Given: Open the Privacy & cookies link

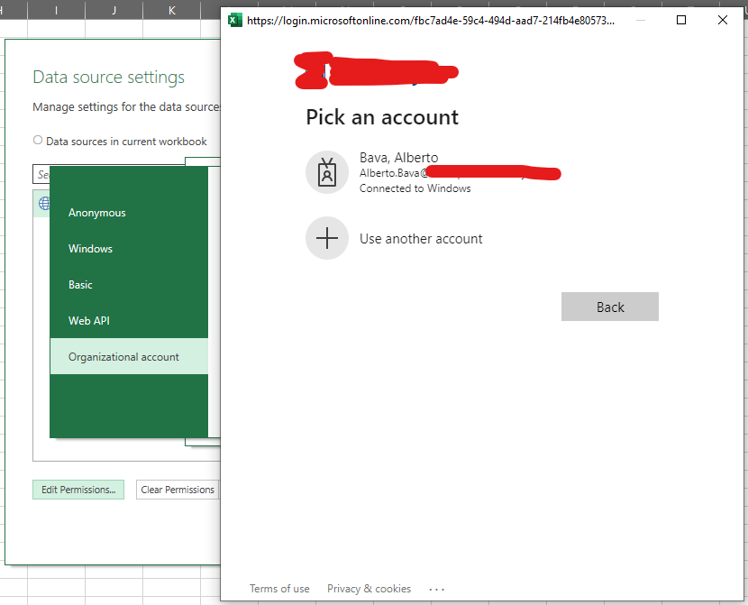Looking at the screenshot, I should coord(369,589).
